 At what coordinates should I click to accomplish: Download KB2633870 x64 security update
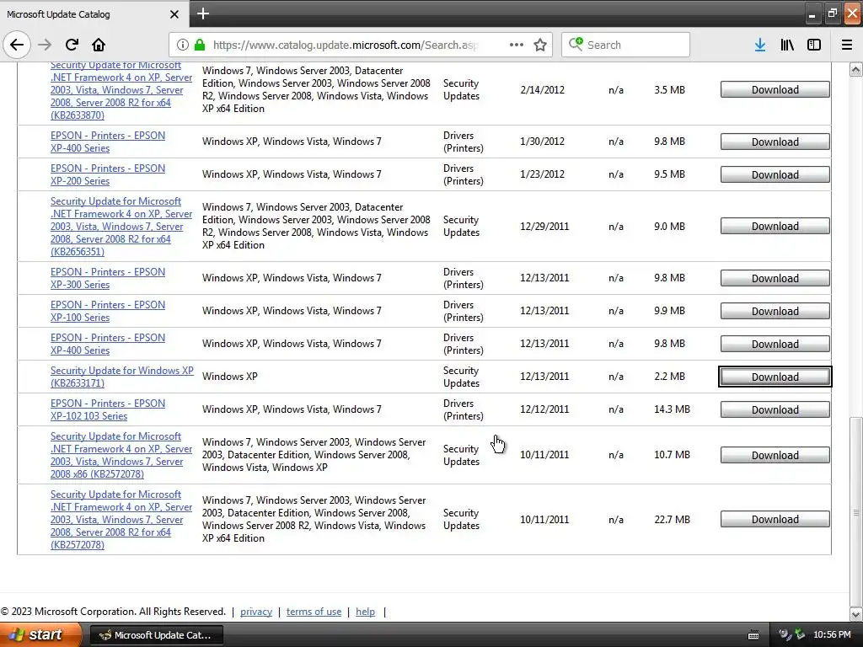[x=775, y=89]
